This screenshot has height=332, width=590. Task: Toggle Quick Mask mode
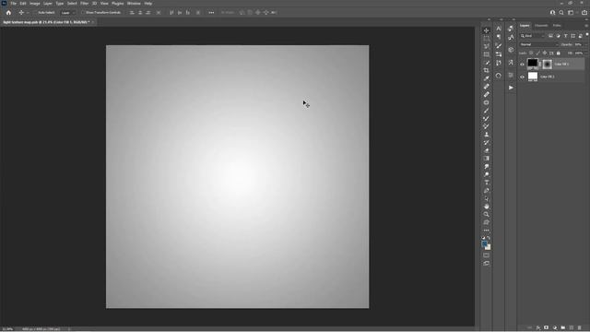tap(486, 255)
